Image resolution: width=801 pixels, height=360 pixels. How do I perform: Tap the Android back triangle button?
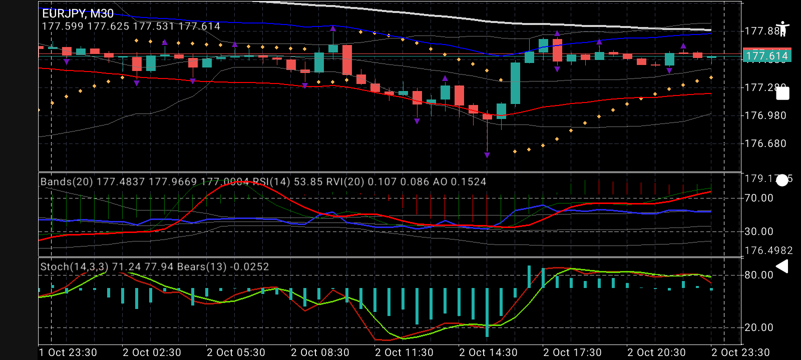(x=782, y=266)
